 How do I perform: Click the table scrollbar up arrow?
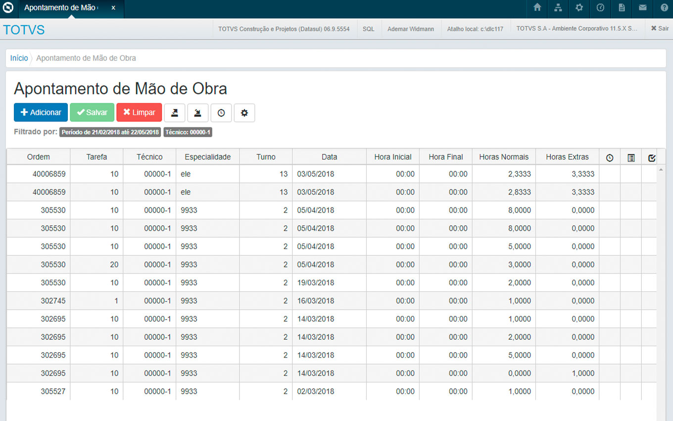pos(661,170)
